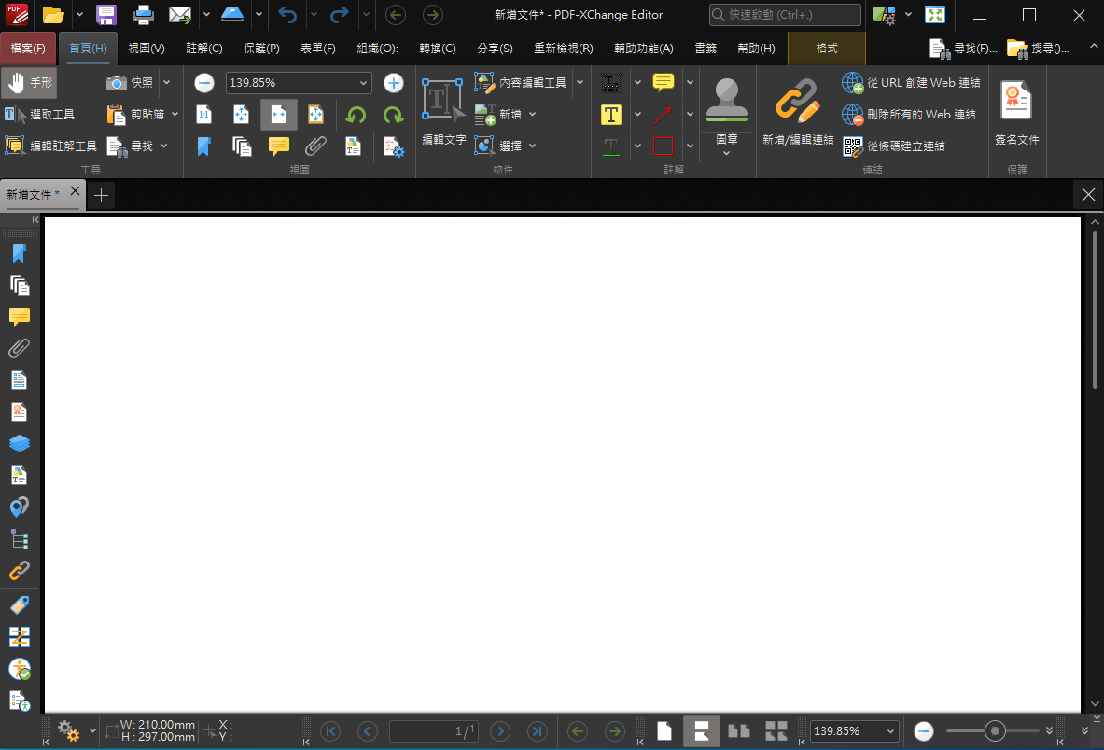The image size is (1104, 750).
Task: Open the Edit Text (編輯文字) tool
Action: [443, 111]
